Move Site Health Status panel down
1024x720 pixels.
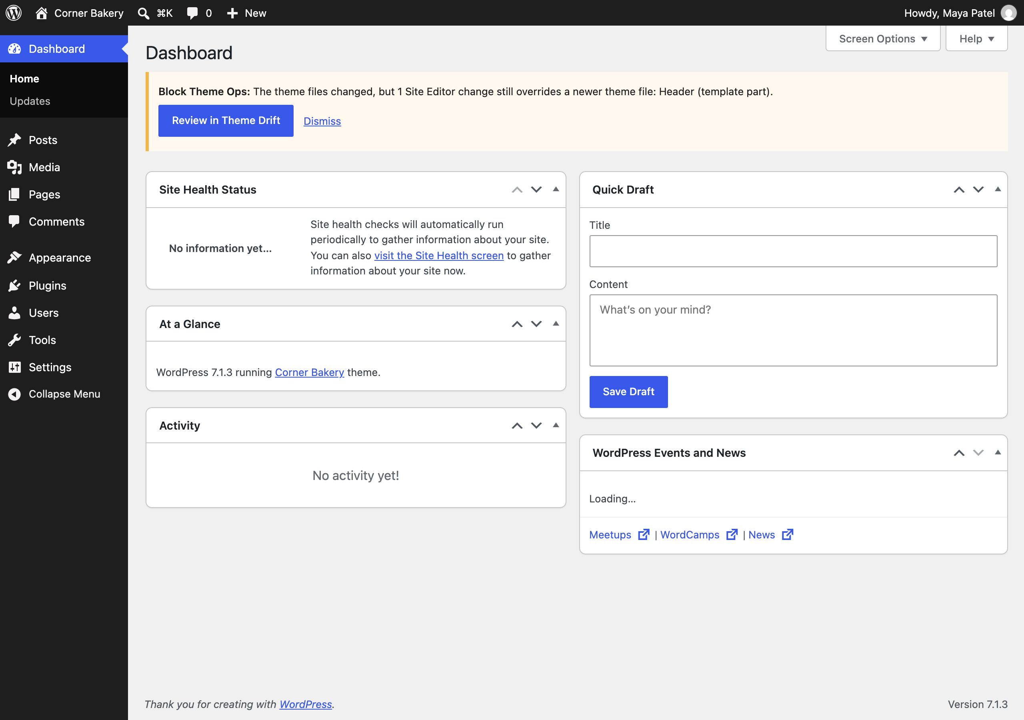tap(536, 190)
